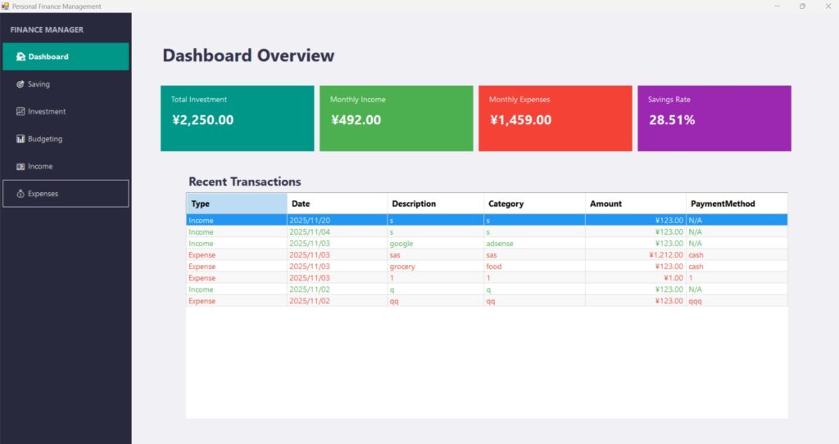
Task: Sort by the Description column header
Action: [x=436, y=204]
